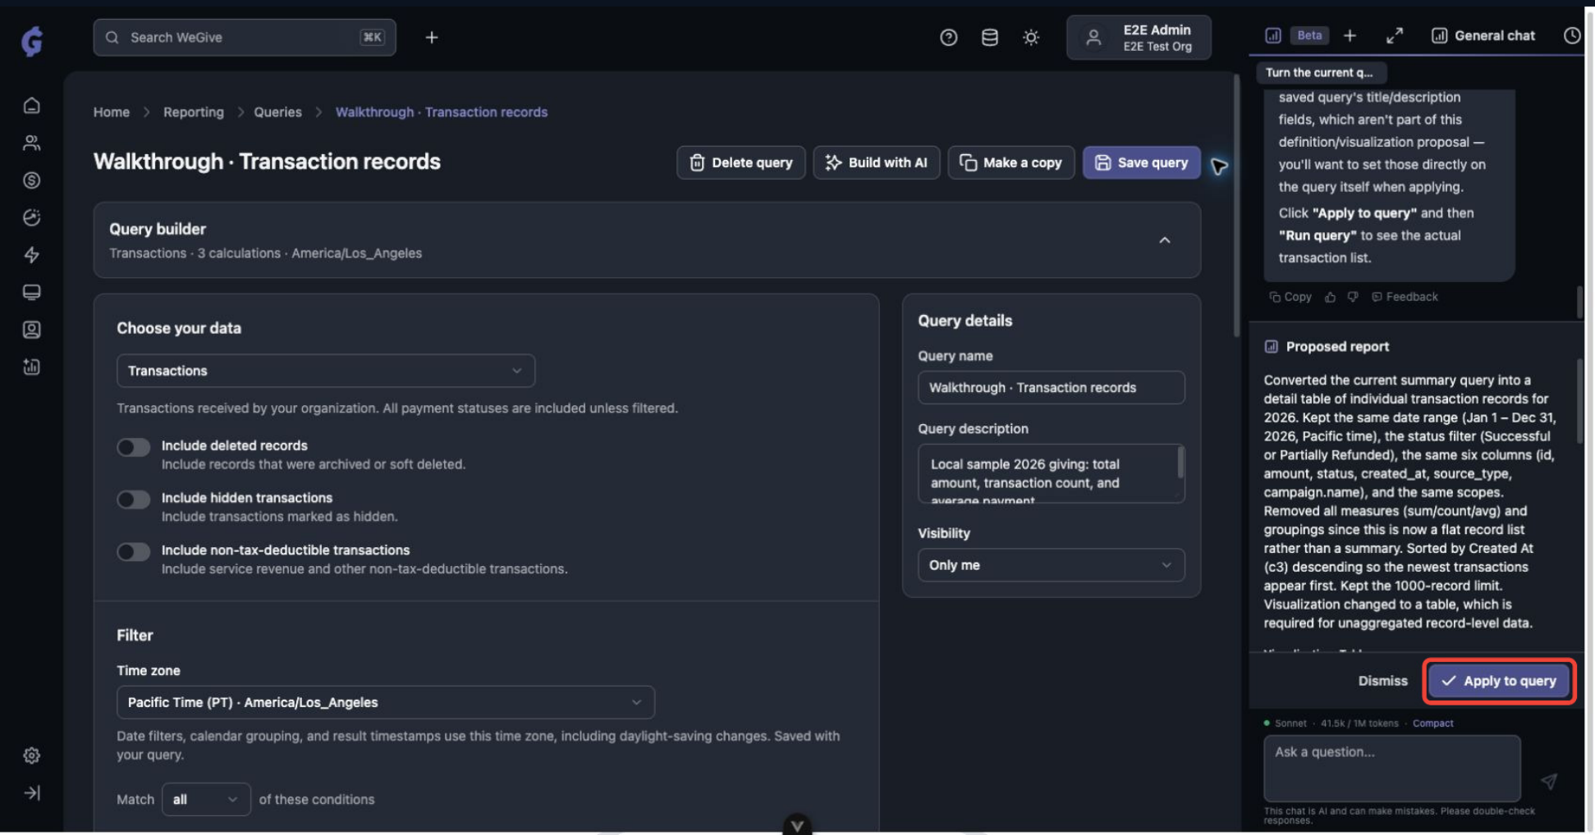Switch to General chat tab
The width and height of the screenshot is (1595, 835).
(1483, 35)
